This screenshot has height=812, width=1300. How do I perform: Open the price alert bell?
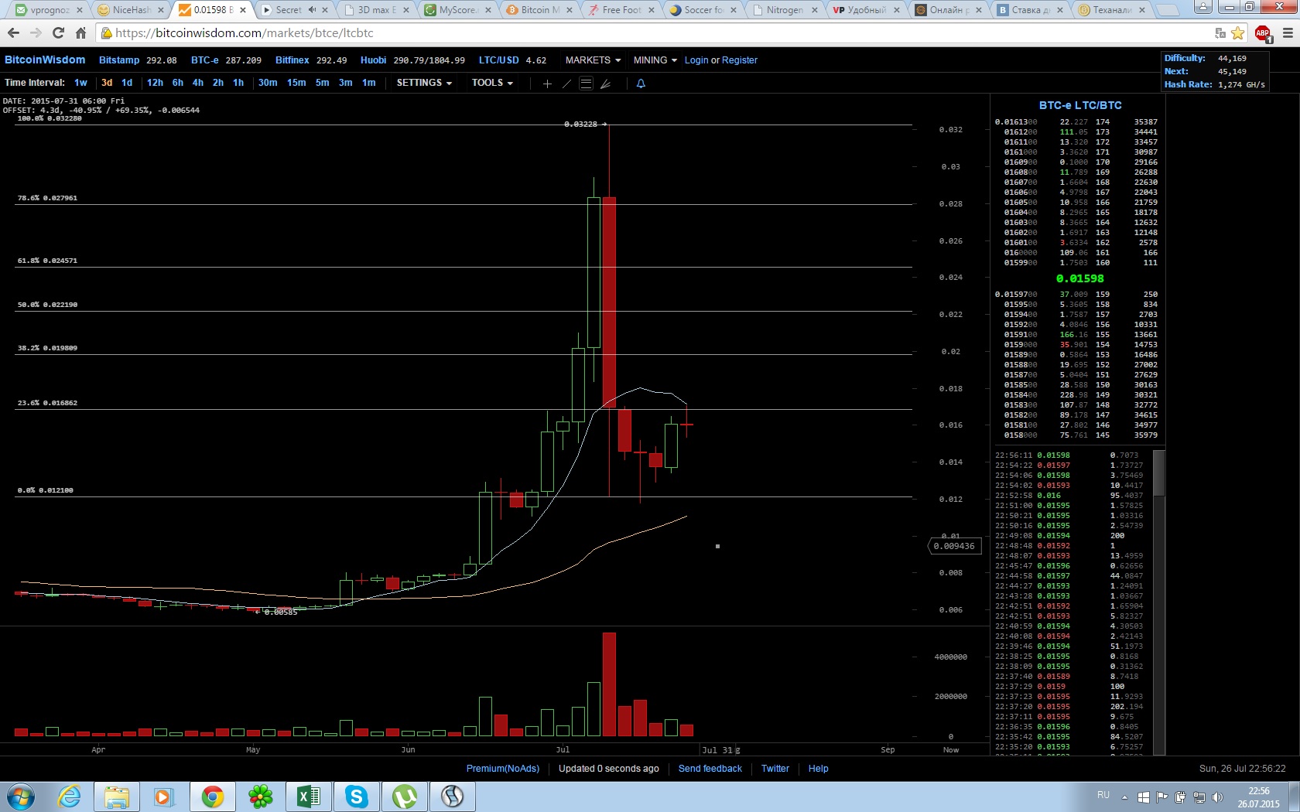tap(641, 84)
